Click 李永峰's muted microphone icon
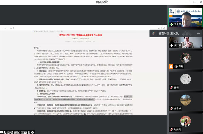Screen dimensions: 203x134 click(x=171, y=109)
